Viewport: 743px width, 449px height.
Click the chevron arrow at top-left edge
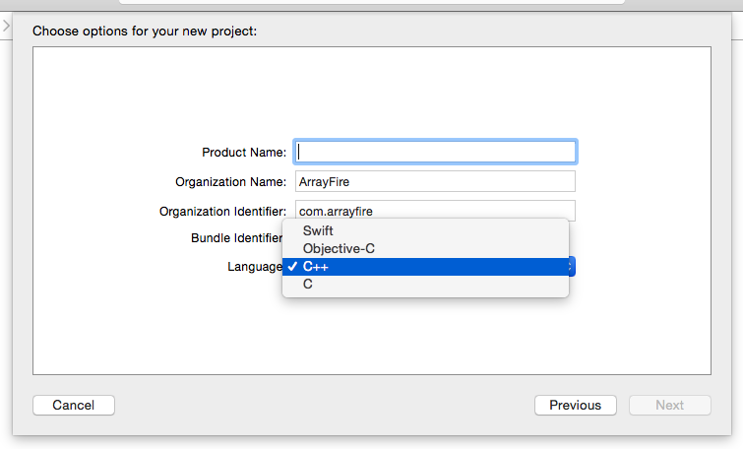tap(5, 25)
